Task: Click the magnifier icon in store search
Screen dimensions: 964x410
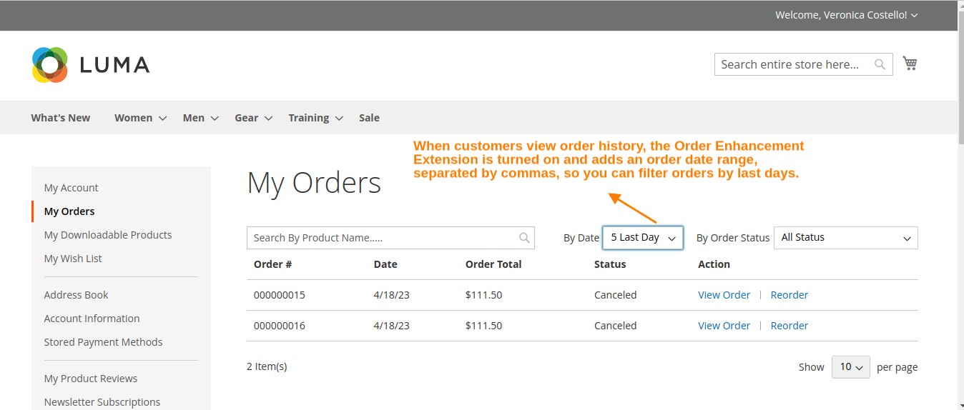Action: point(880,64)
